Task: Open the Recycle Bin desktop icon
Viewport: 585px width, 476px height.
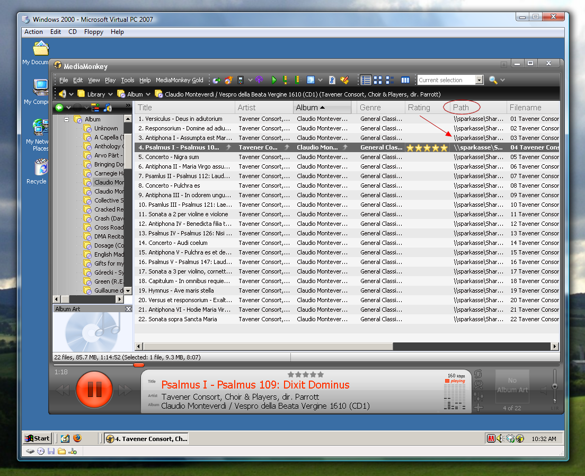Action: 41,168
